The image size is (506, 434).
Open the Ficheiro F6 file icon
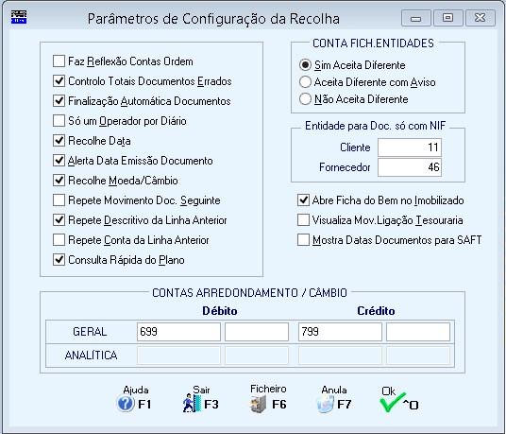pos(258,404)
